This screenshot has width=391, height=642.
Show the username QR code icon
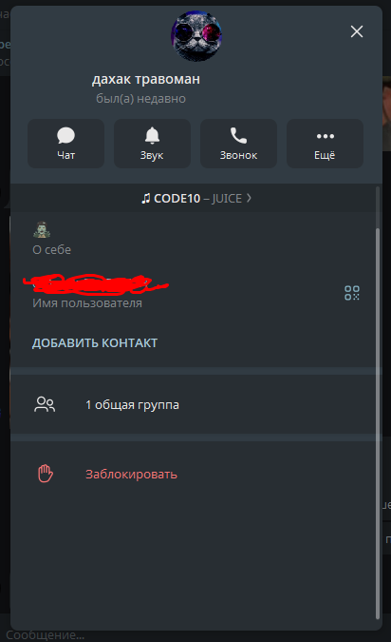pyautogui.click(x=352, y=293)
